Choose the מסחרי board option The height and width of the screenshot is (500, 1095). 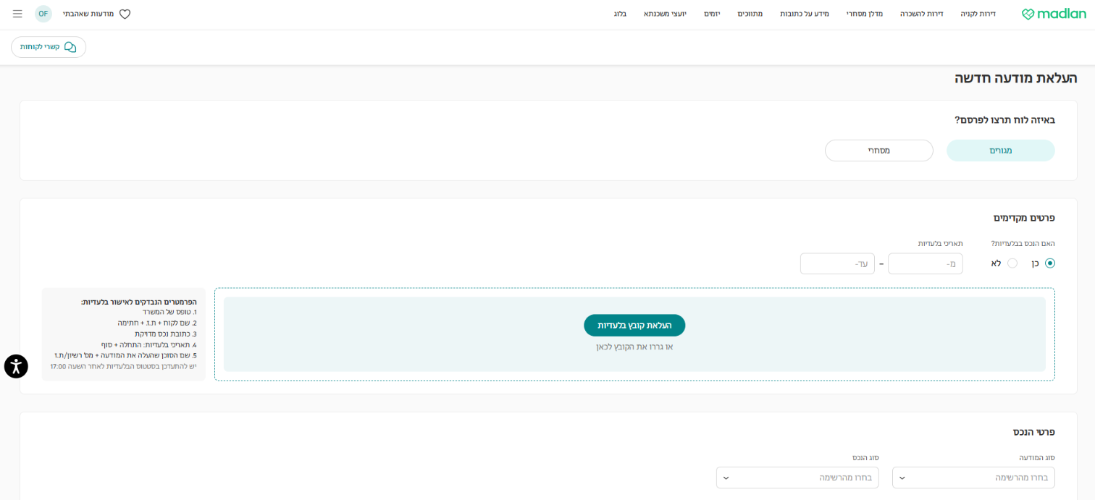pos(878,151)
